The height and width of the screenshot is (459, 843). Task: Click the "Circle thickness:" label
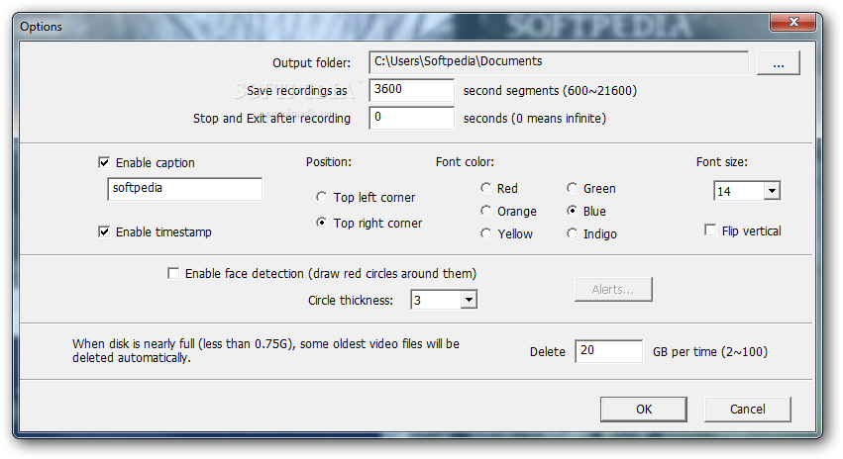point(351,300)
